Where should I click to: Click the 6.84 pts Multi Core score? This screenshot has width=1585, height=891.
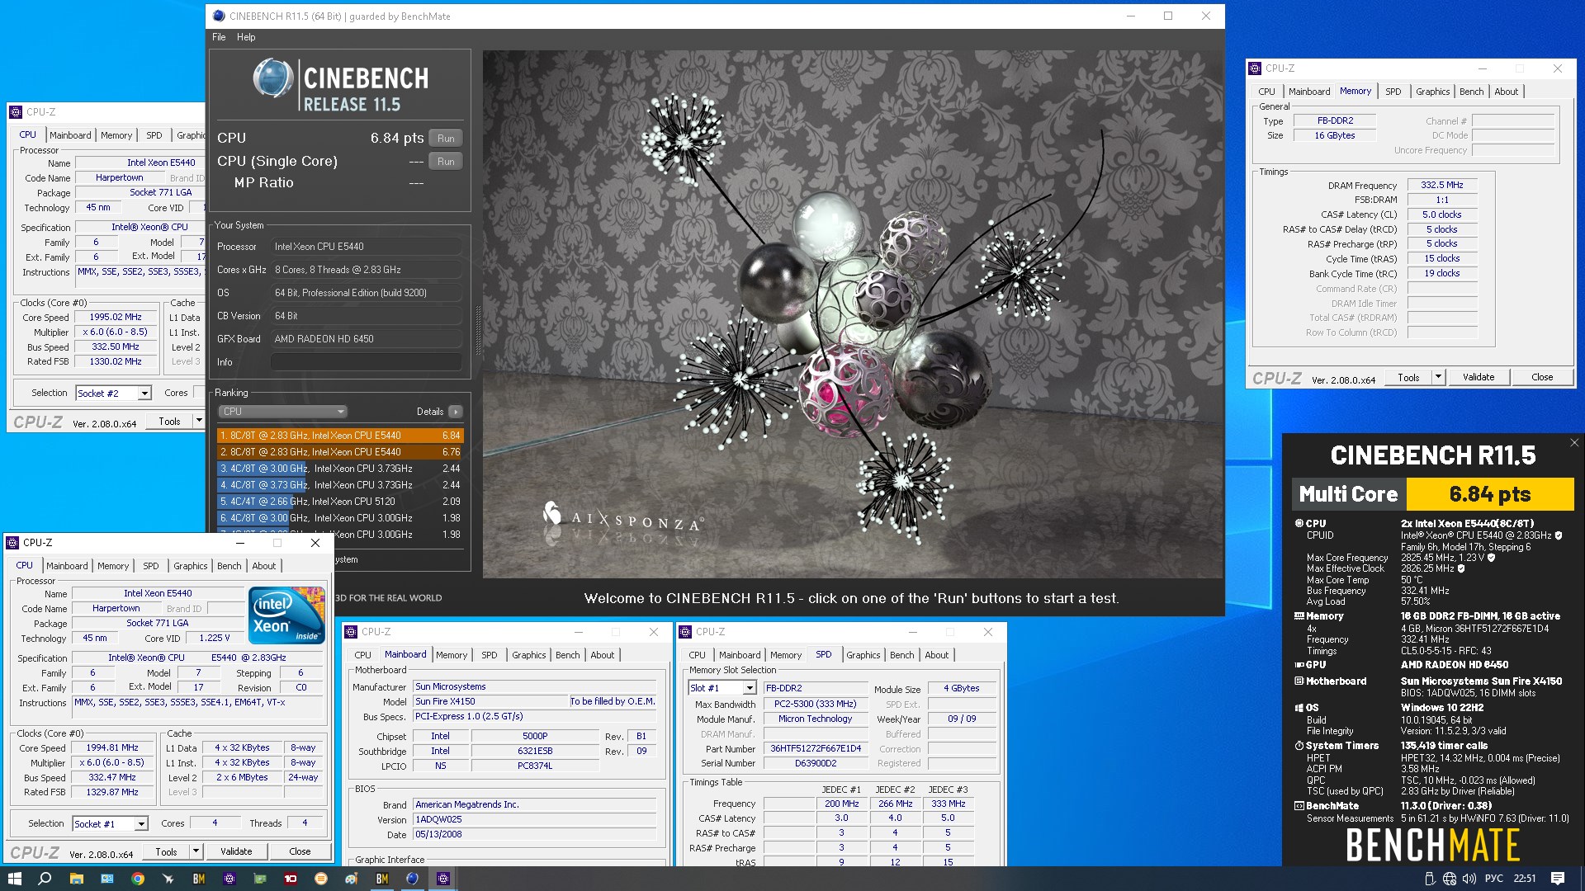(x=1490, y=494)
